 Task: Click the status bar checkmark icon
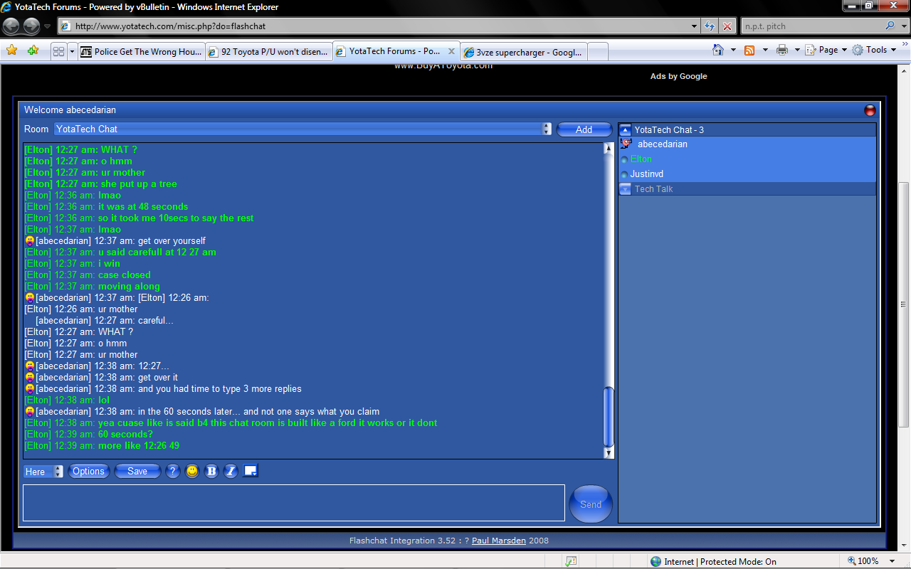(x=571, y=561)
